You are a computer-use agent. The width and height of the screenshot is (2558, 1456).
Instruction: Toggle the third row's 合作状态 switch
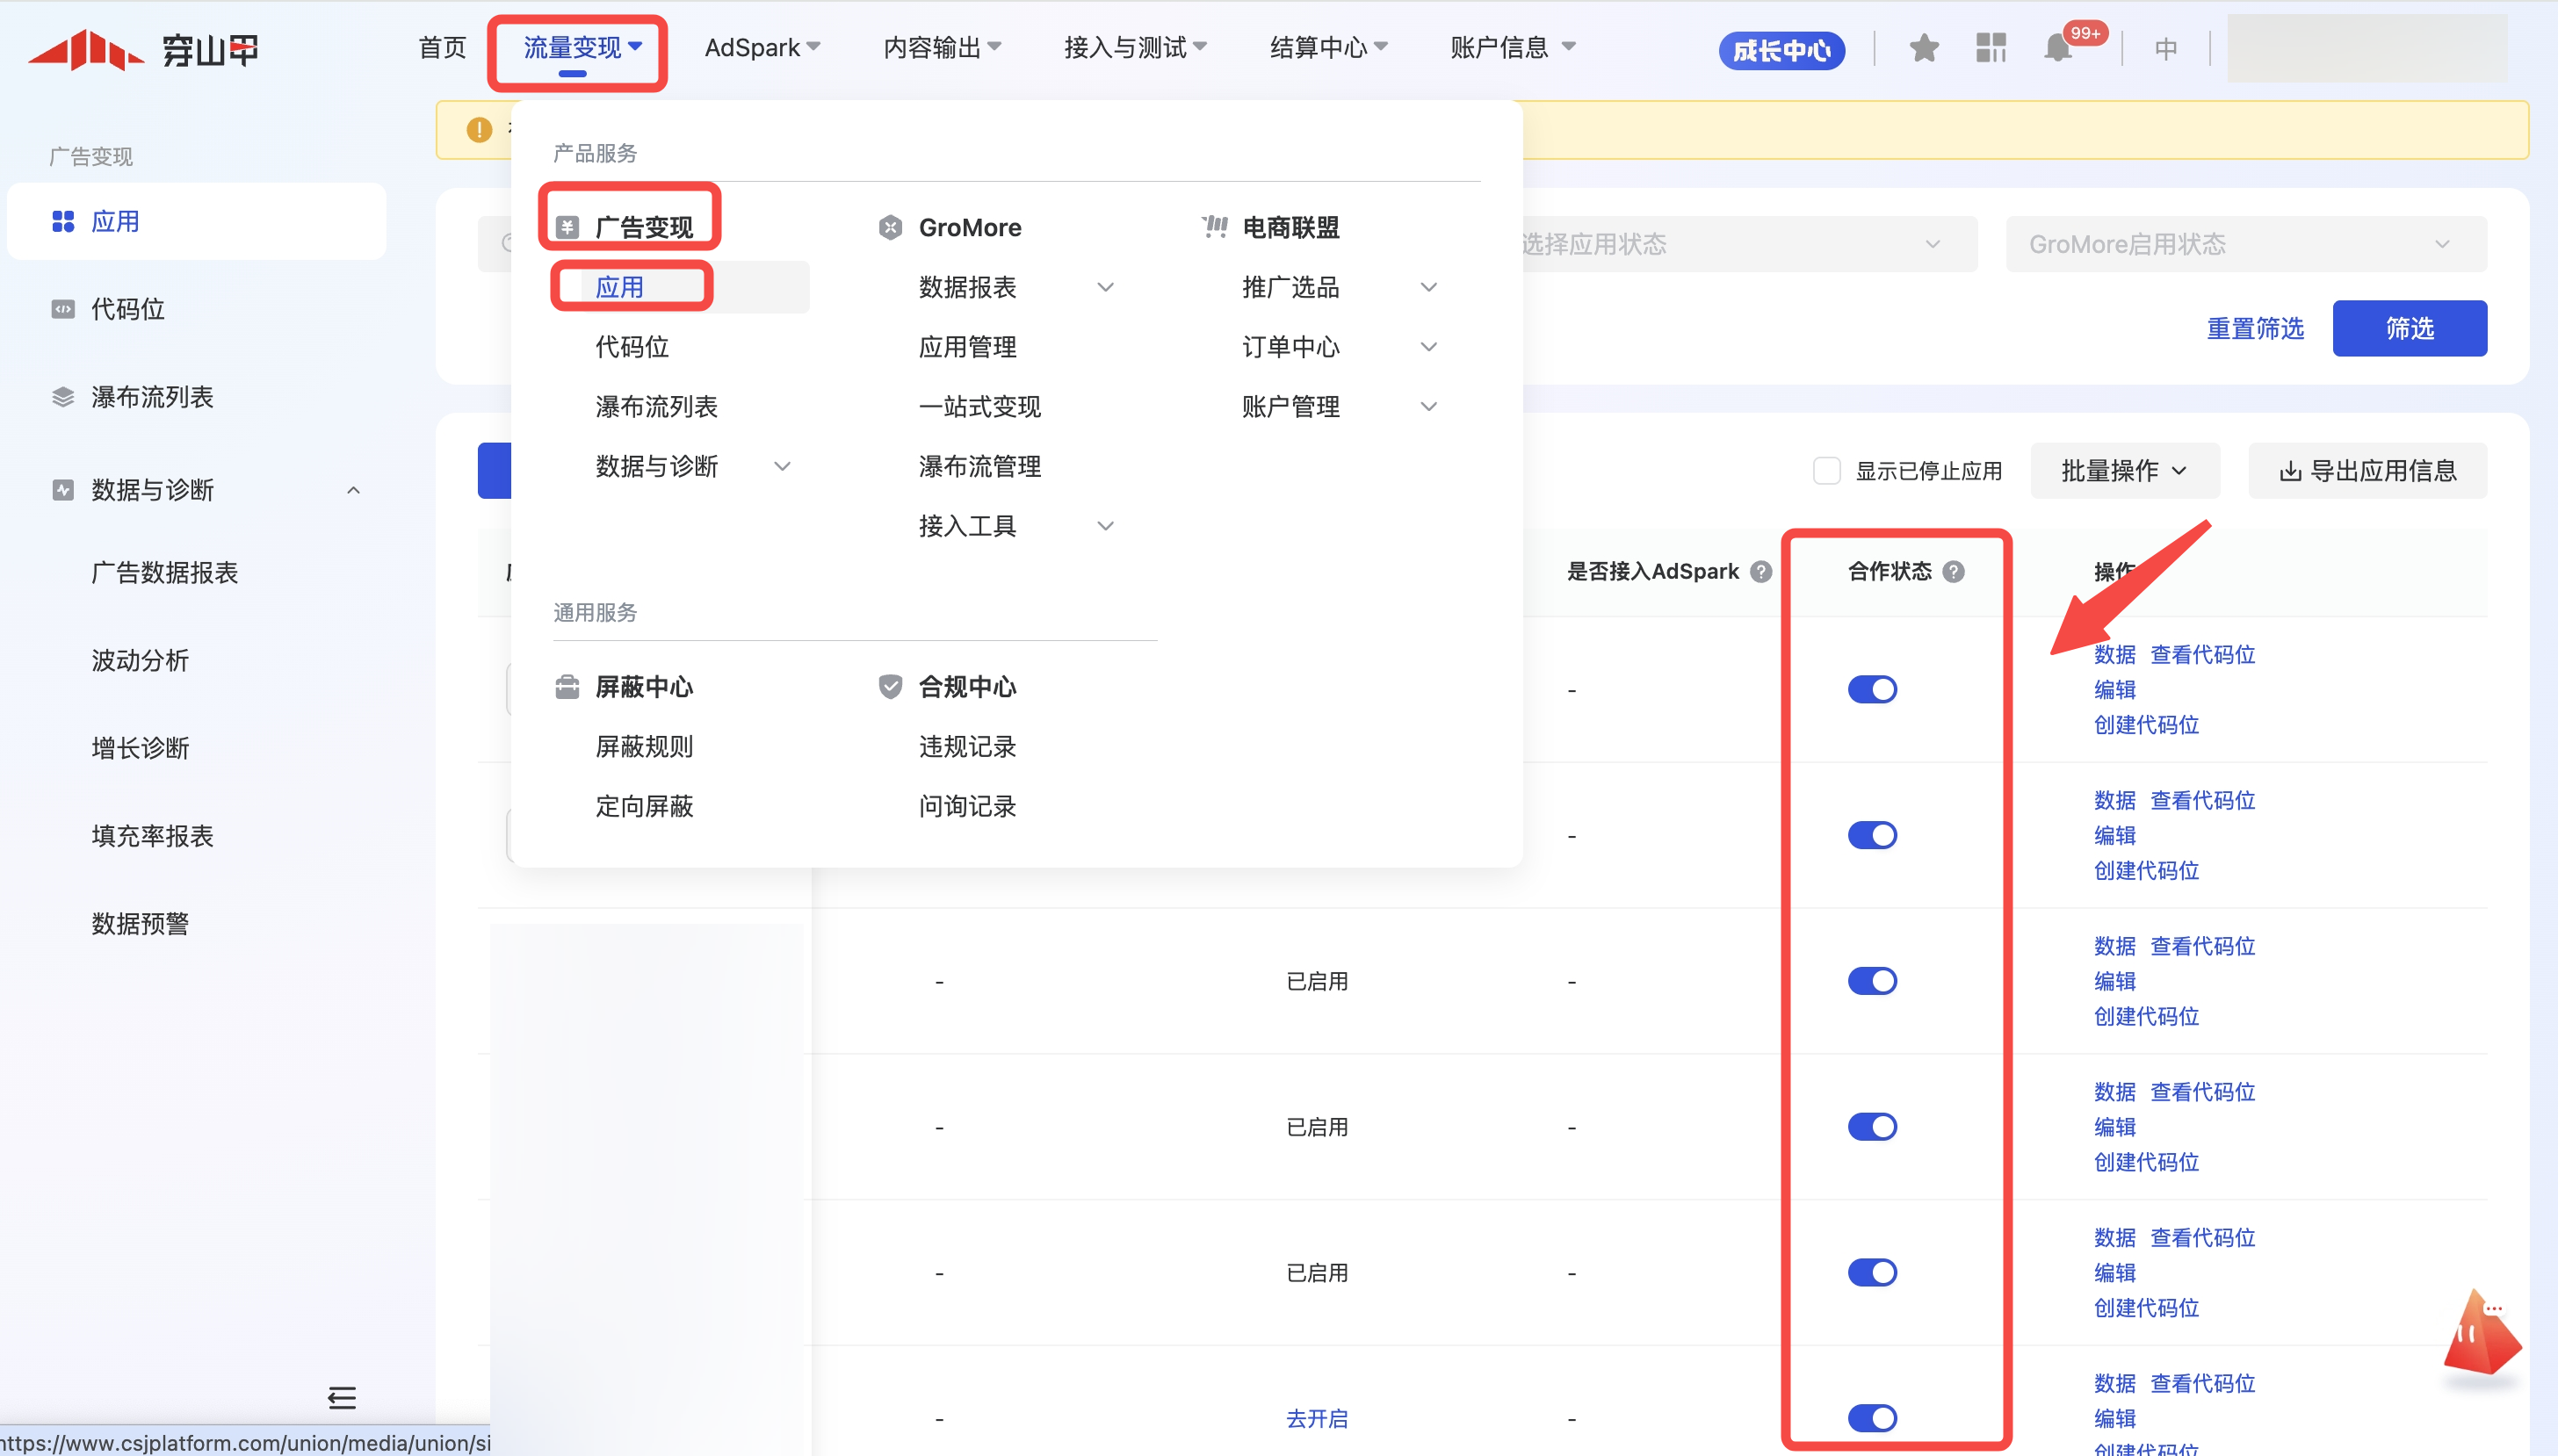pos(1871,981)
